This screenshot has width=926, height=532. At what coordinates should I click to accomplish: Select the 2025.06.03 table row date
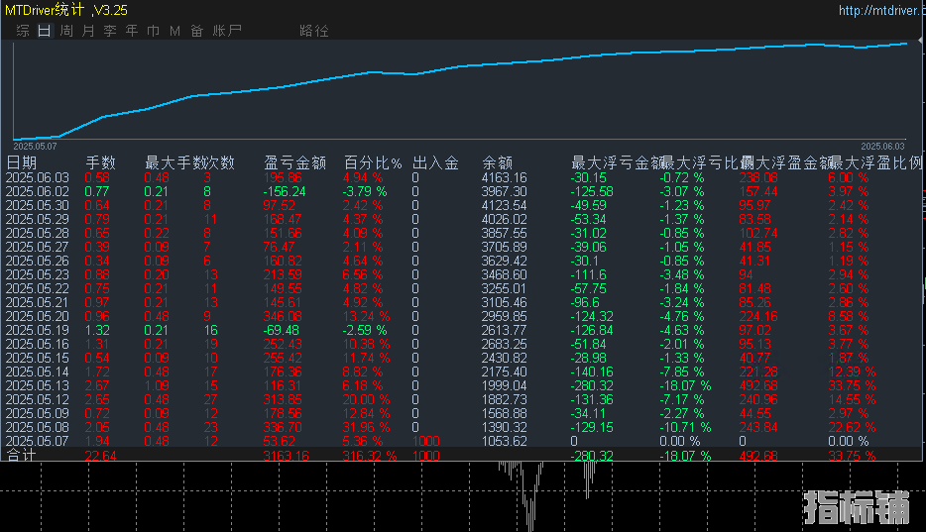(x=38, y=177)
